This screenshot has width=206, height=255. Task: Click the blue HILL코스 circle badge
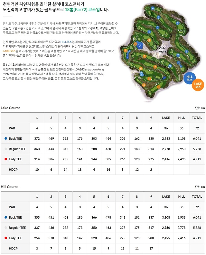(189, 78)
